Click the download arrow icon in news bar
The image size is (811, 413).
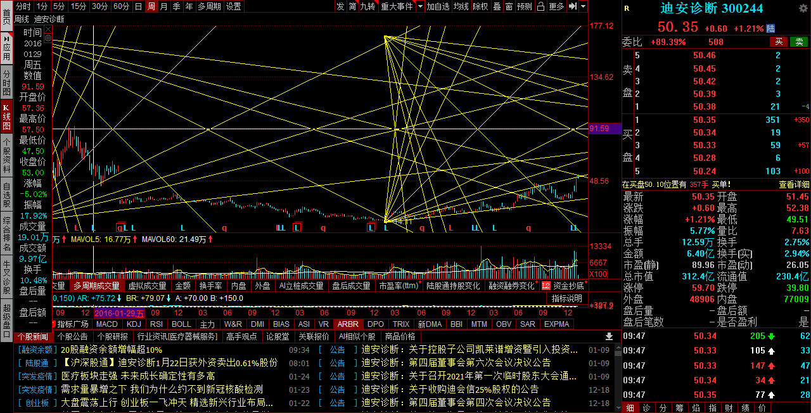pos(610,336)
